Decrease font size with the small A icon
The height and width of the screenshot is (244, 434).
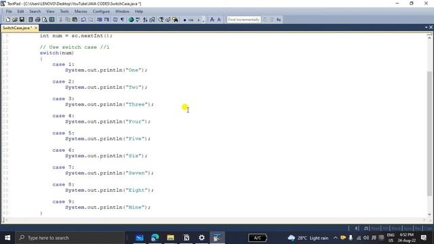219,20
